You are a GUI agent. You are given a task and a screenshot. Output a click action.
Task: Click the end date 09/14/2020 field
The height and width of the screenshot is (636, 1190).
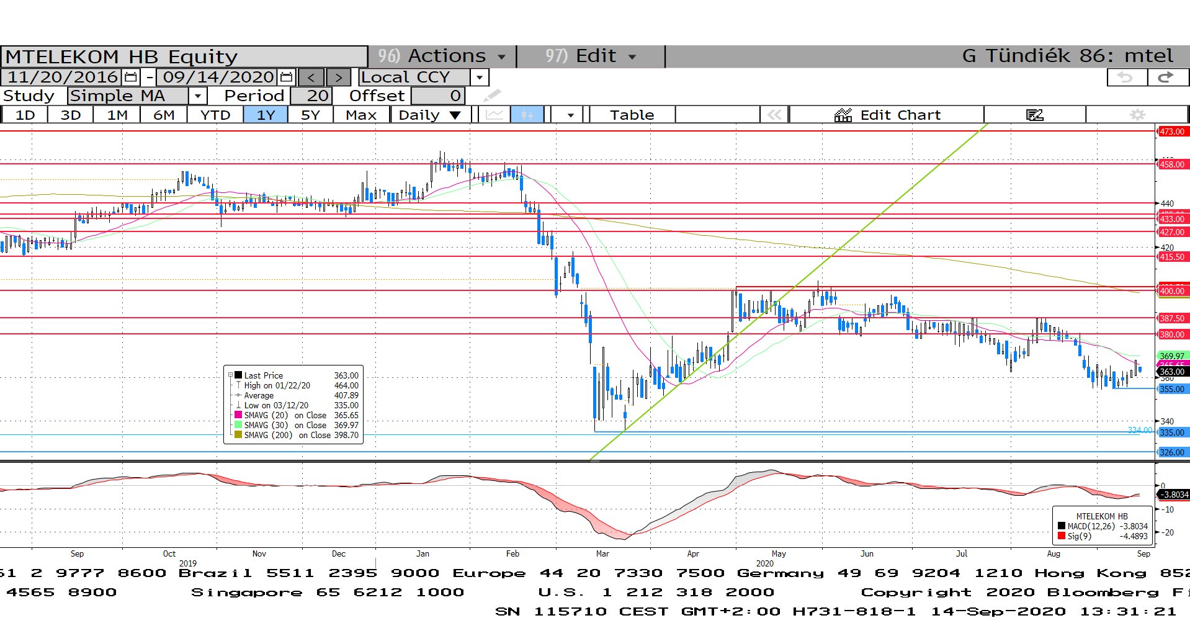(218, 78)
